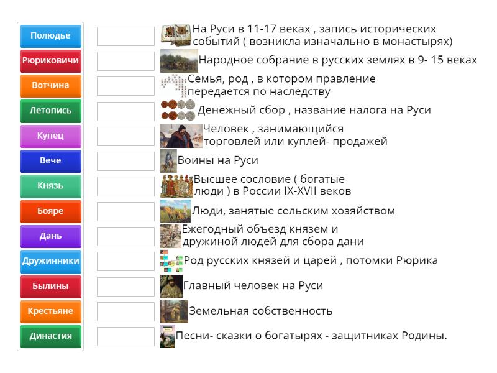Click the image beside 'Земельная собственность'
The height and width of the screenshot is (373, 497).
click(x=174, y=311)
